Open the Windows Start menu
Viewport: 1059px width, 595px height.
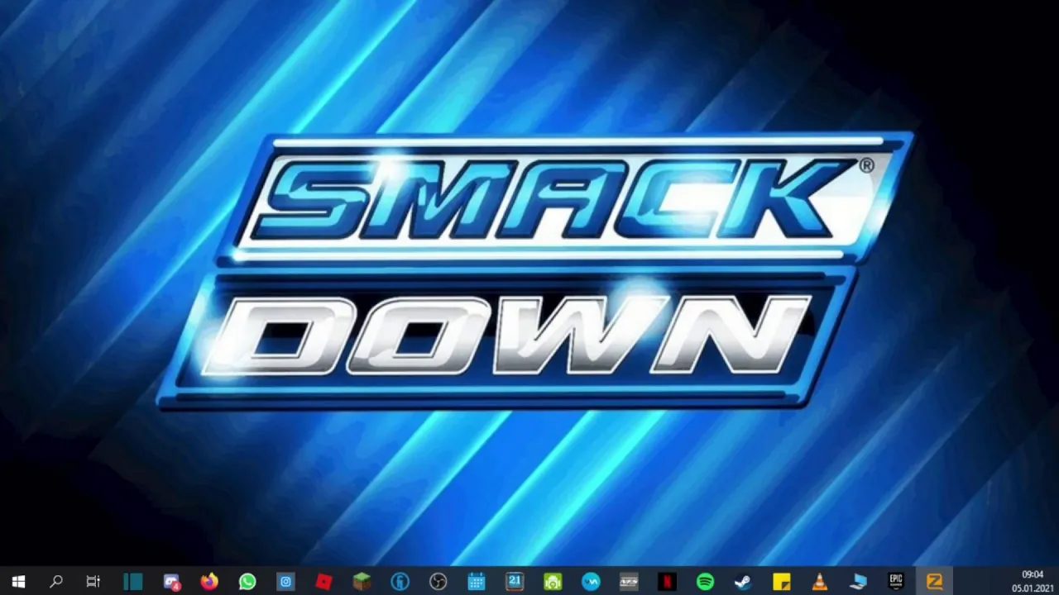tap(18, 582)
